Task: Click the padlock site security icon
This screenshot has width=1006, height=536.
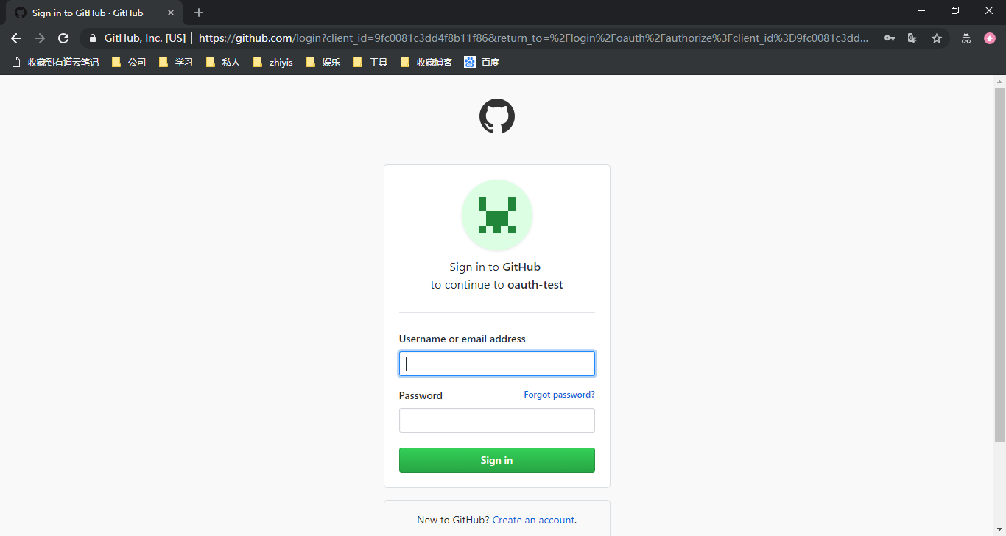Action: tap(93, 38)
